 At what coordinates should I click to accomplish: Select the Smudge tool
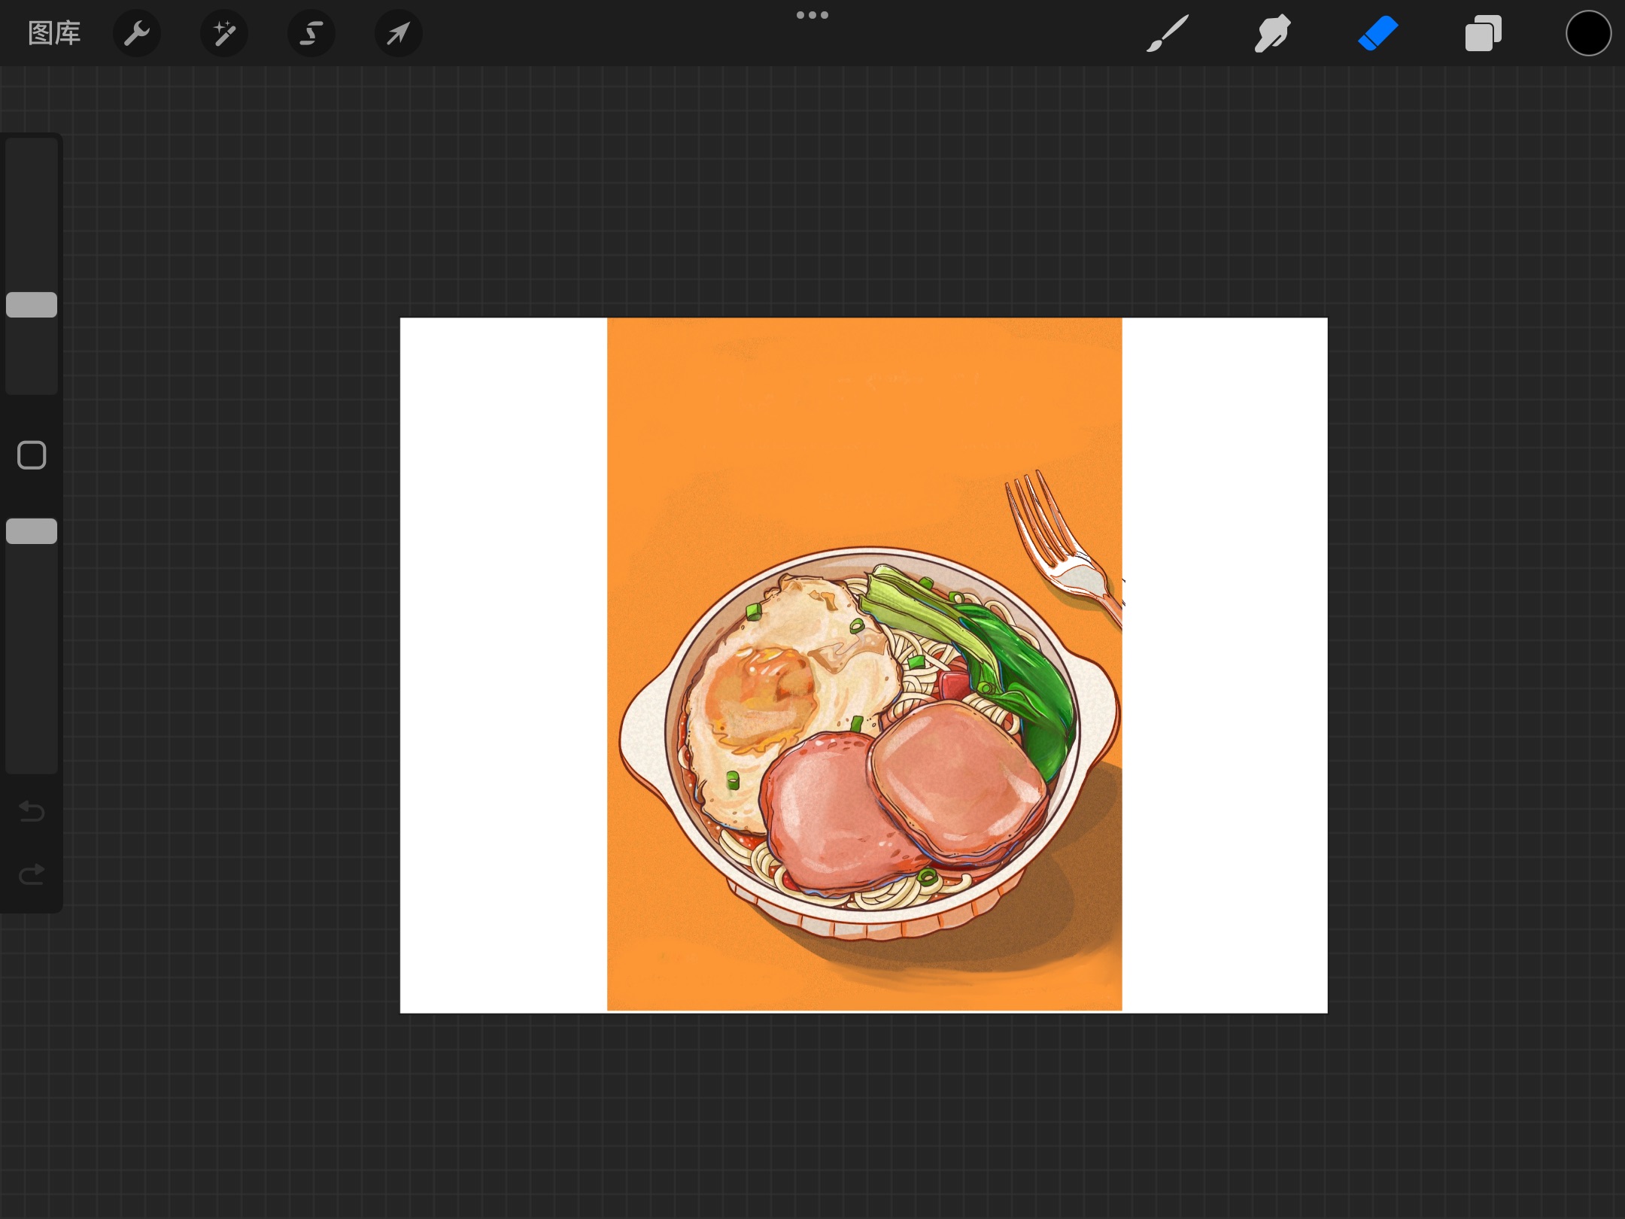point(1273,33)
